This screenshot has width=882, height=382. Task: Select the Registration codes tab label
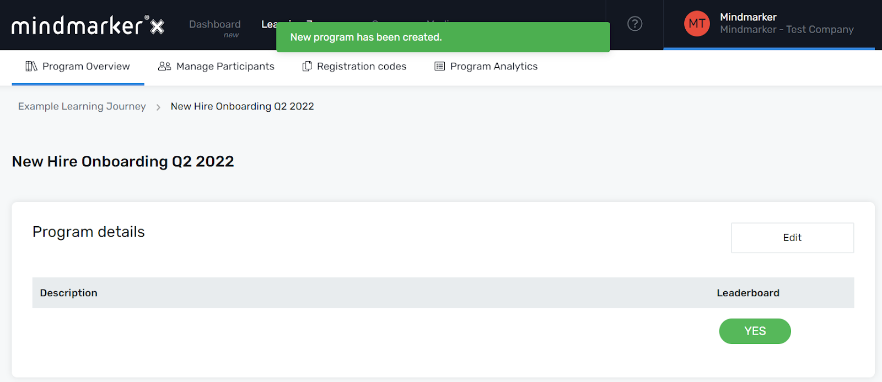click(362, 66)
